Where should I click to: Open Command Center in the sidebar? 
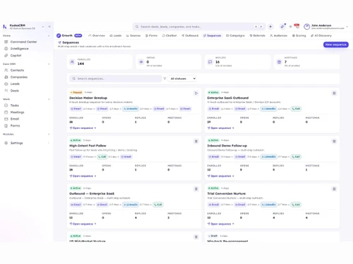(x=23, y=42)
